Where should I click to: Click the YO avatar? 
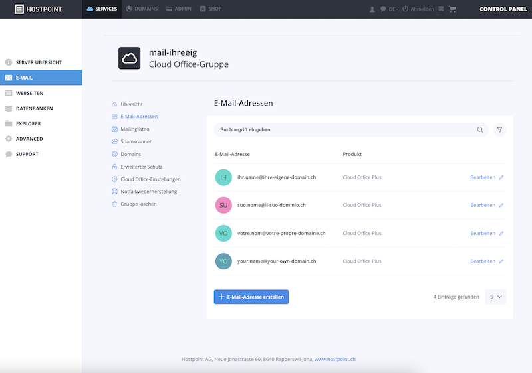point(223,261)
